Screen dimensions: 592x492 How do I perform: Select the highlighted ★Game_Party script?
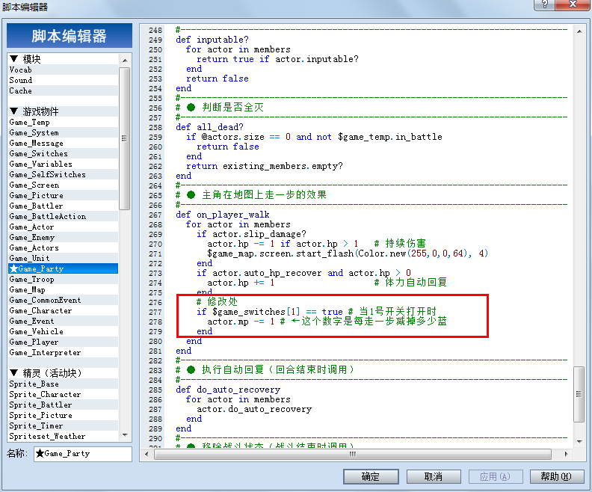tap(63, 269)
